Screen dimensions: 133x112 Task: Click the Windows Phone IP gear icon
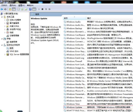[x=65, y=91]
